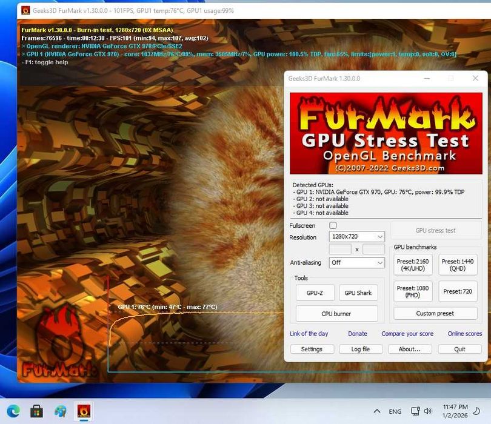
Task: Click the 'GPU 1: NVIDIA GeForce GTX 970' detected line
Action: coord(379,192)
